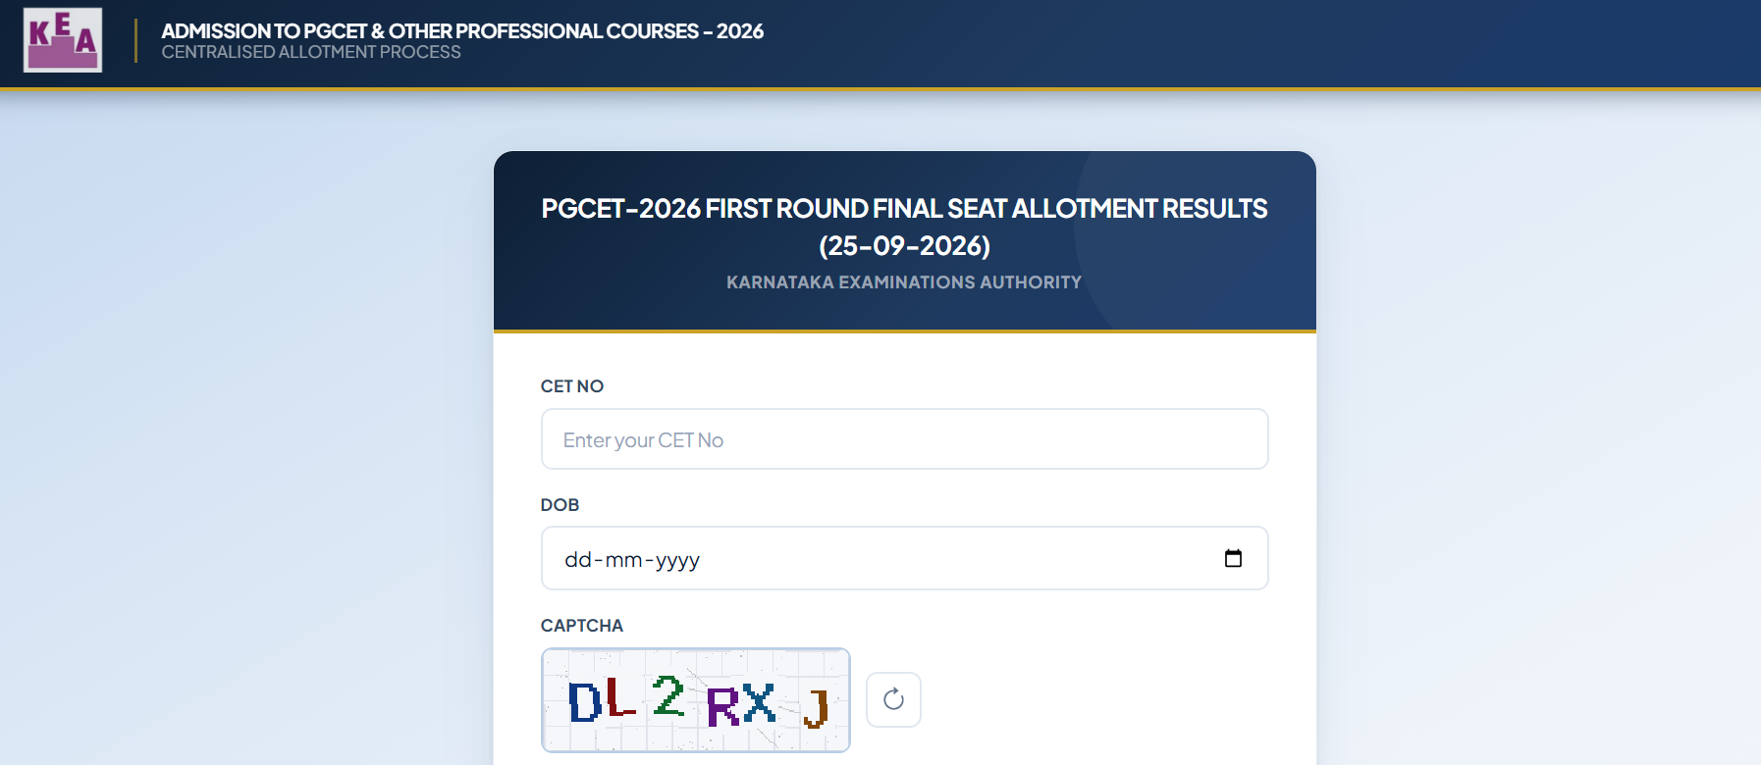Click the CET NO field label

pos(572,386)
